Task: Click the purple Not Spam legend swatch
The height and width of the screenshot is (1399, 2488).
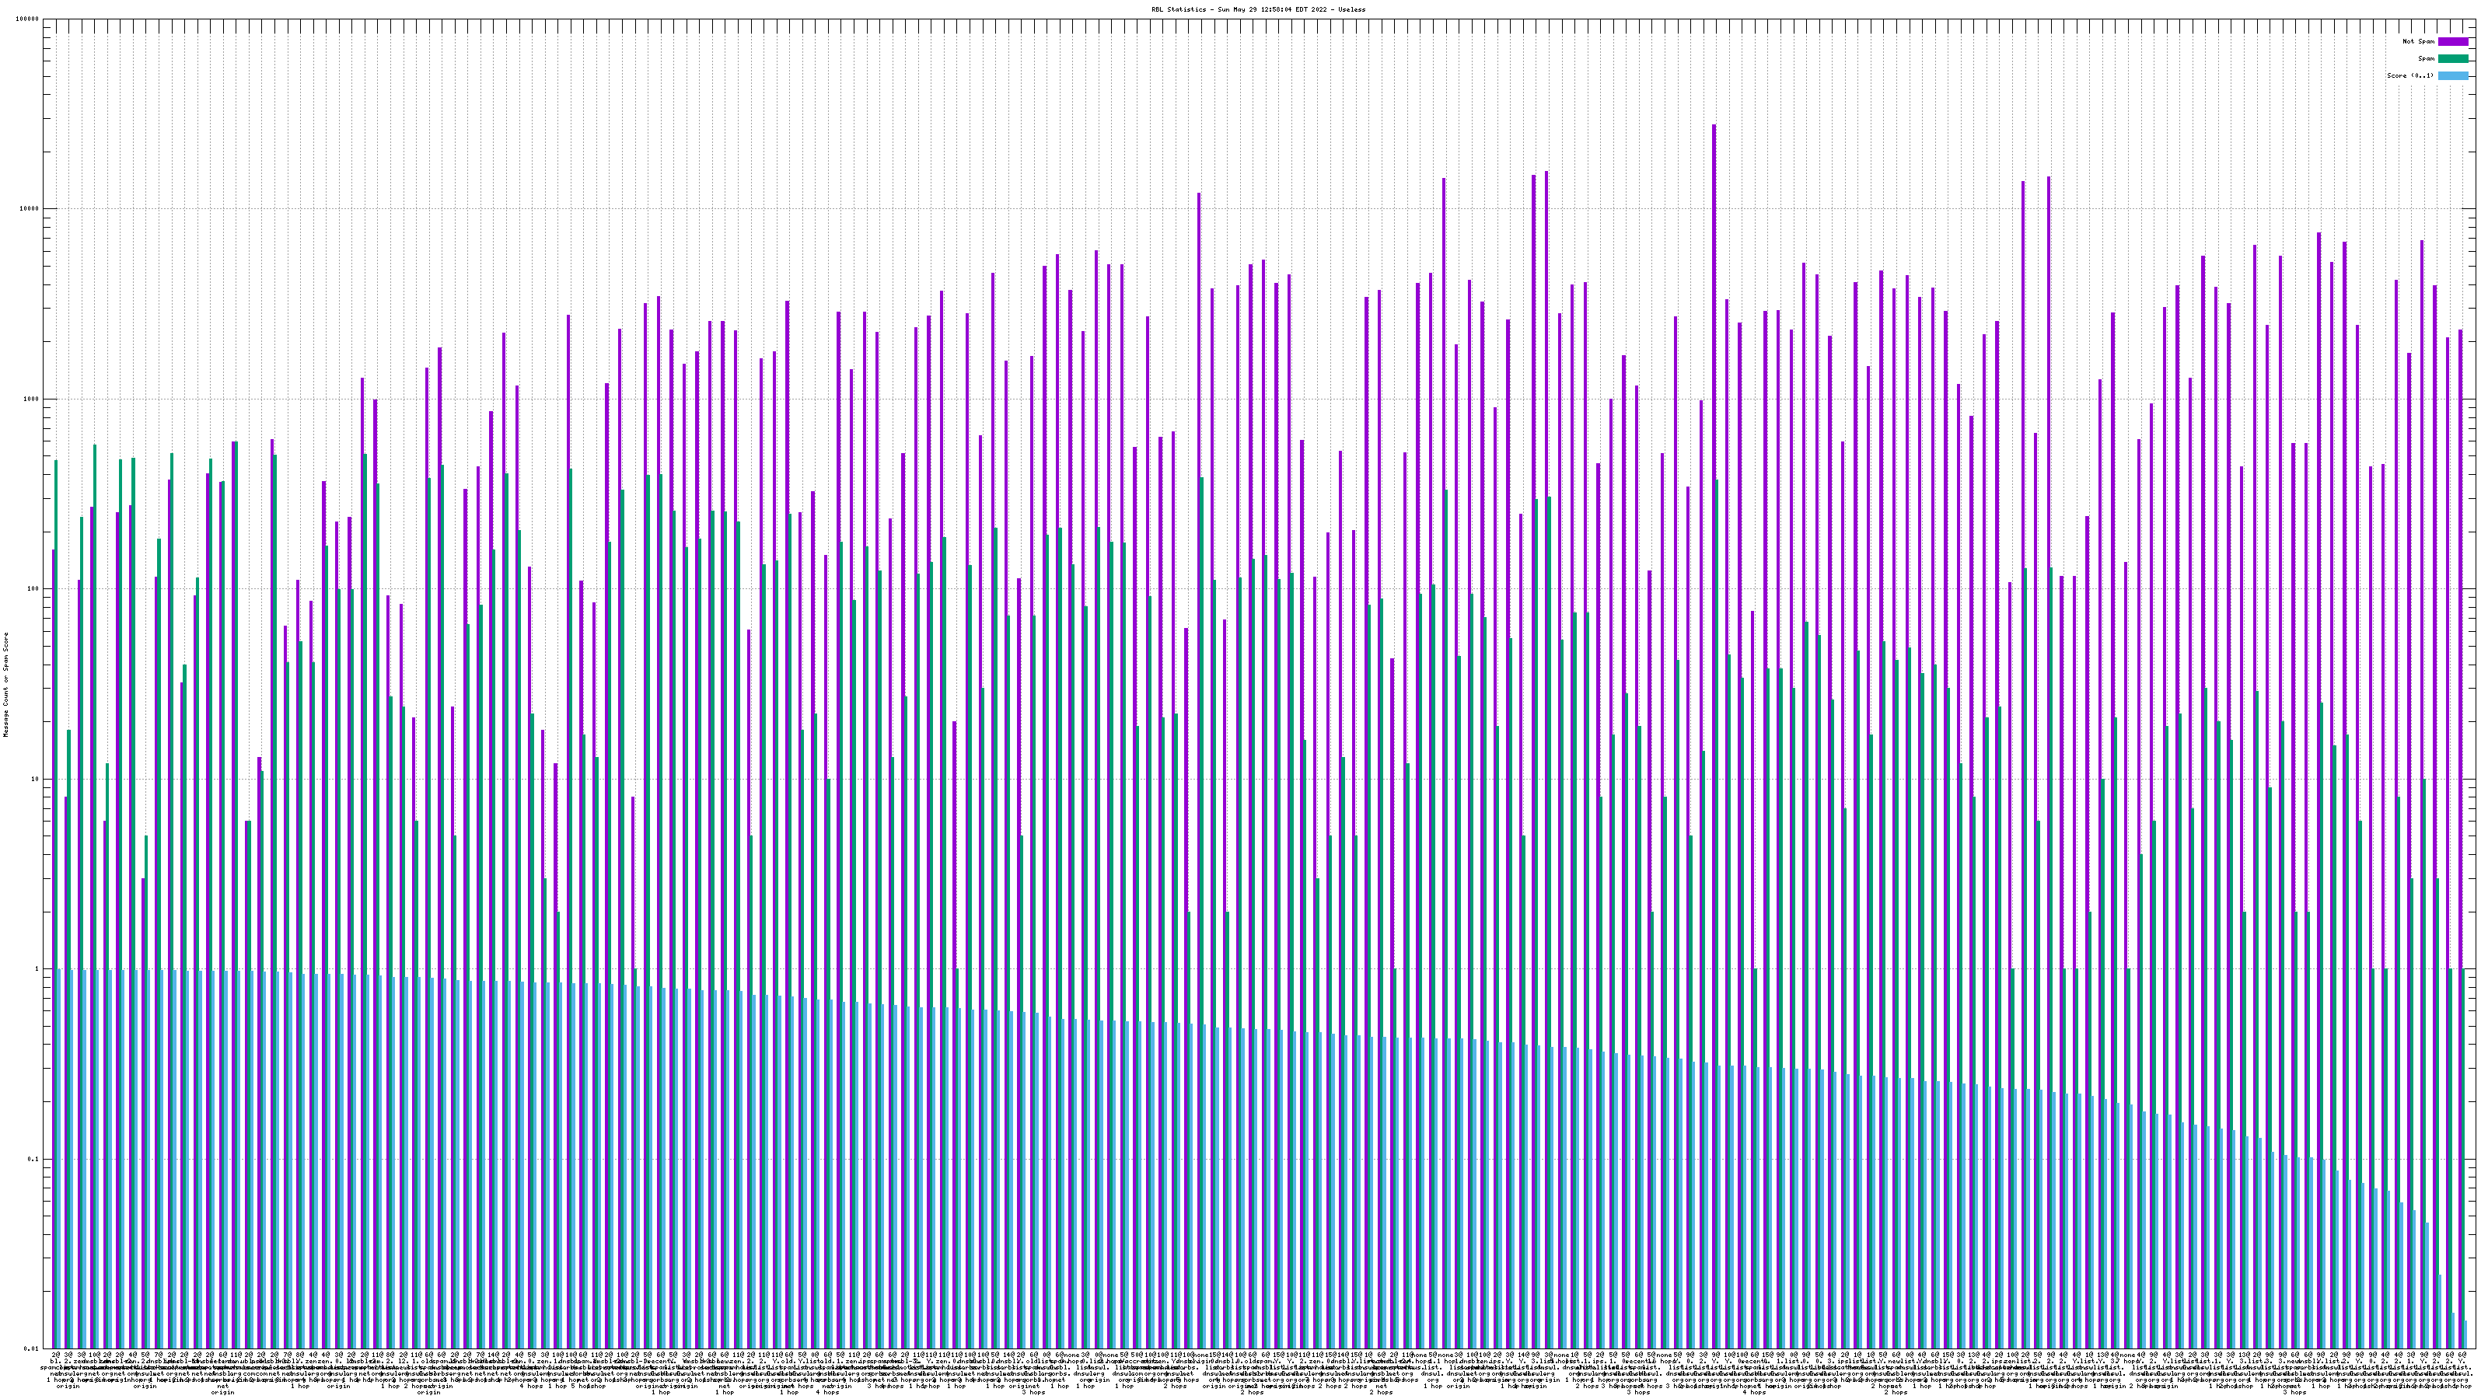Action: click(x=2453, y=41)
